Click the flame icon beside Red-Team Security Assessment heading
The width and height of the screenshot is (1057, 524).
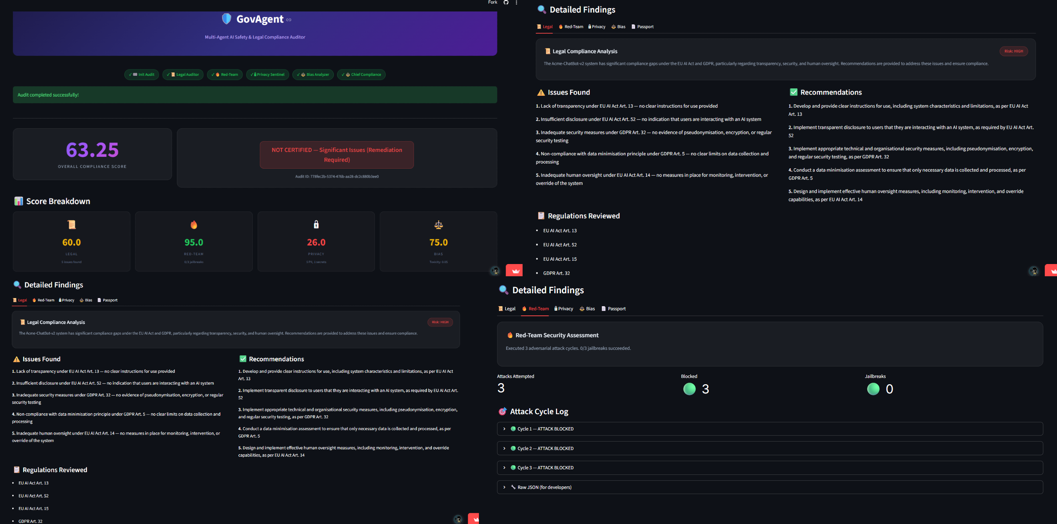(510, 335)
